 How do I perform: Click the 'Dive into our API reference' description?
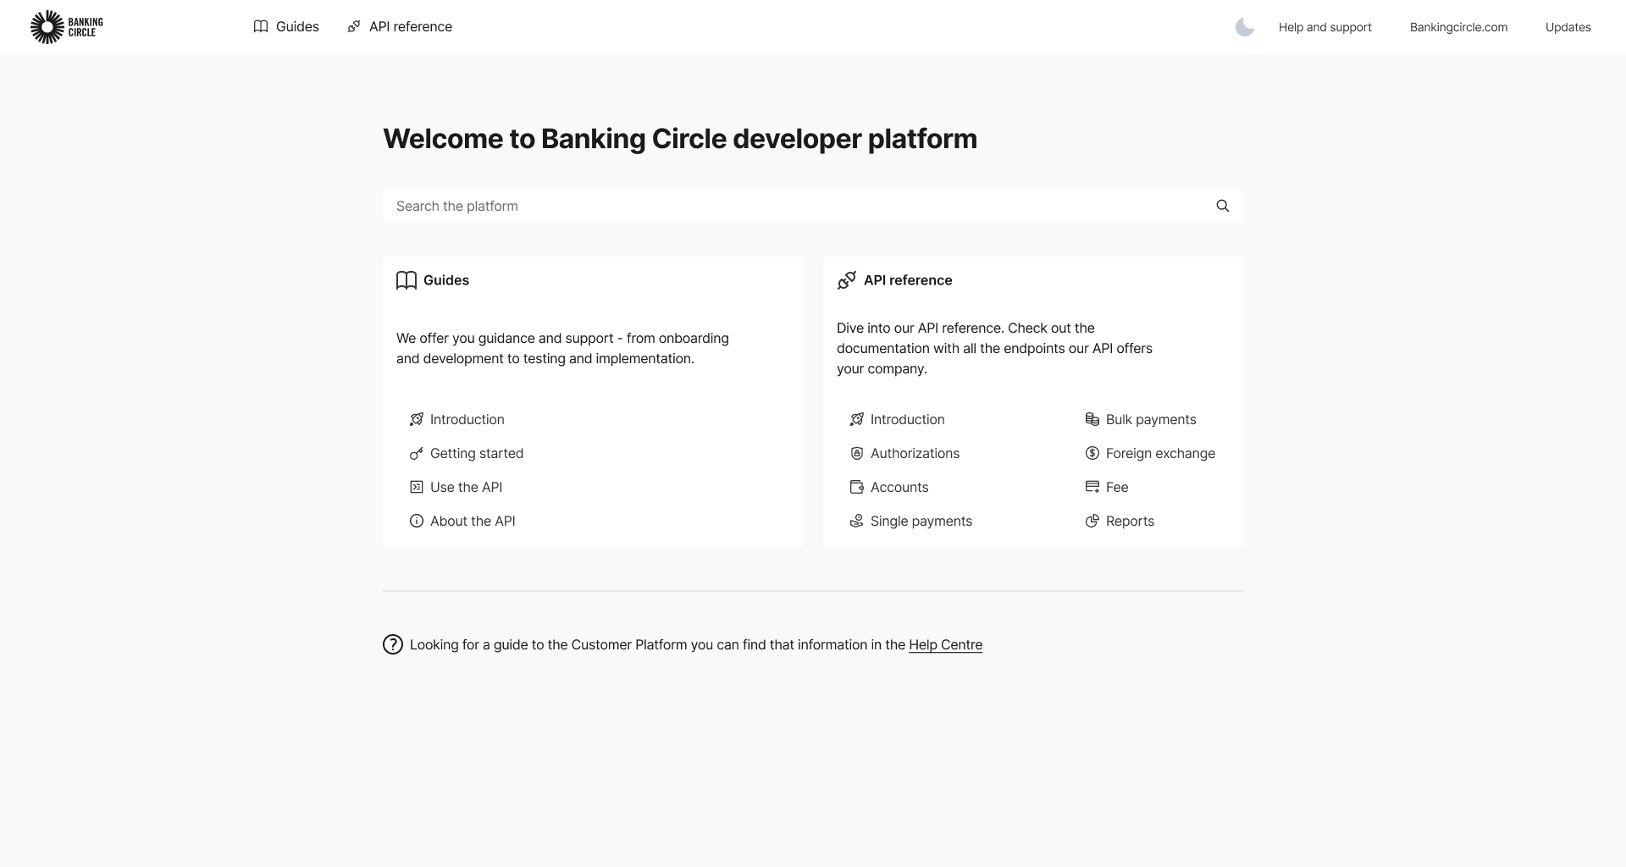[994, 348]
